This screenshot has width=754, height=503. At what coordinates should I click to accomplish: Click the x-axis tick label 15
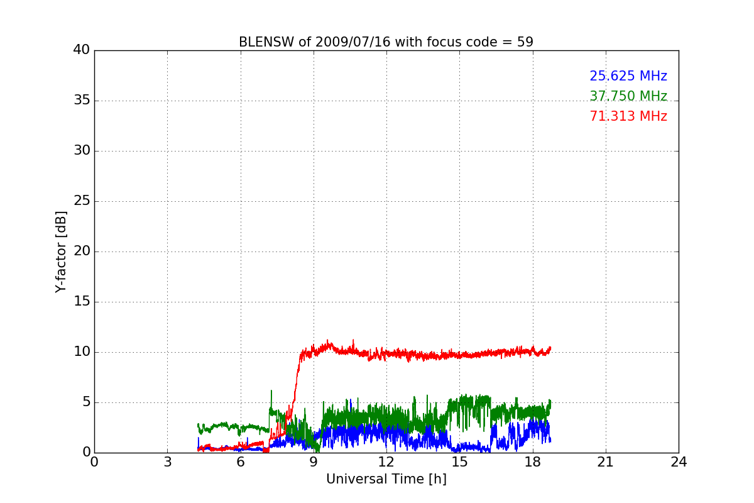(459, 462)
